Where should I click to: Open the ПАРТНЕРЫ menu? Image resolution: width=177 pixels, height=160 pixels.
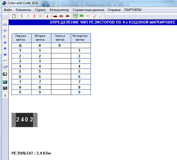point(133,10)
